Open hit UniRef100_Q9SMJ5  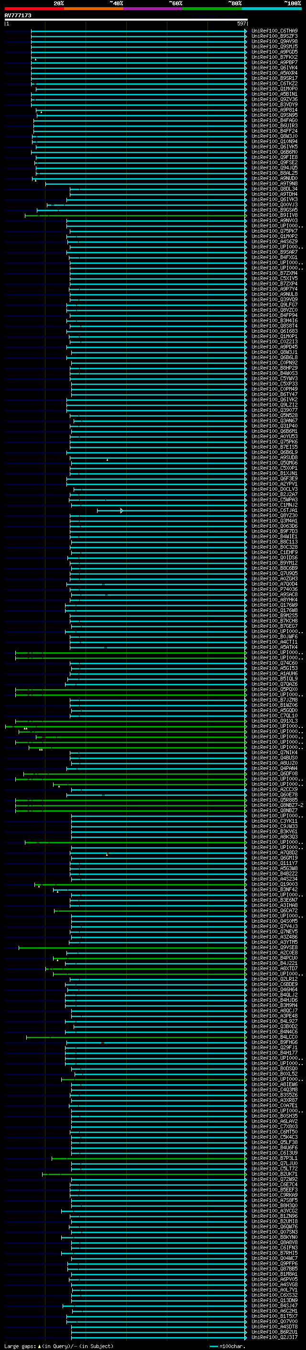[274, 46]
